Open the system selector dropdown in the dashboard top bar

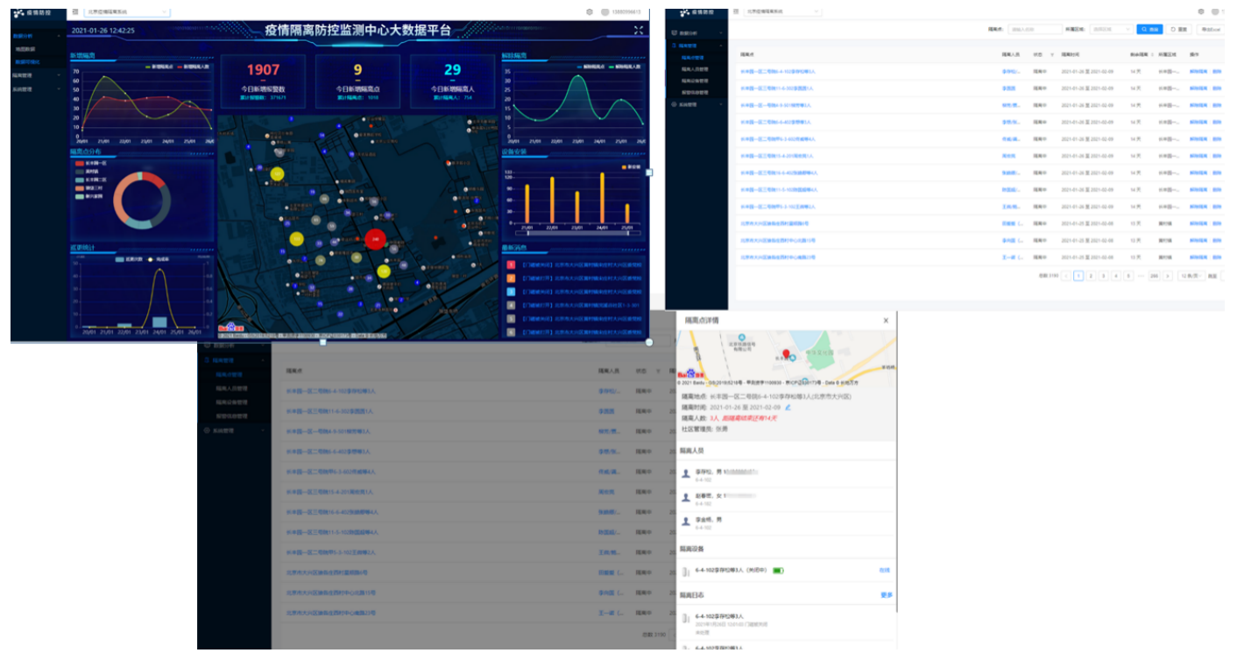tap(127, 11)
